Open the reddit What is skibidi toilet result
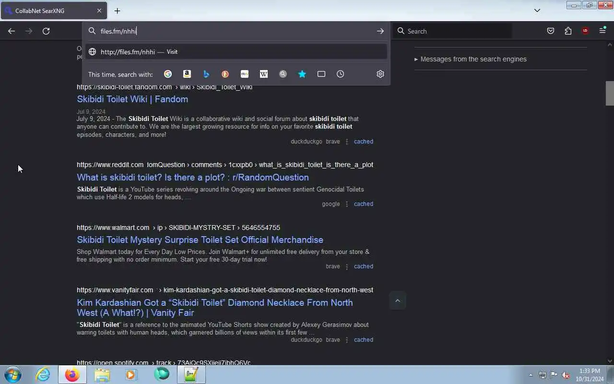The image size is (614, 384). click(193, 178)
